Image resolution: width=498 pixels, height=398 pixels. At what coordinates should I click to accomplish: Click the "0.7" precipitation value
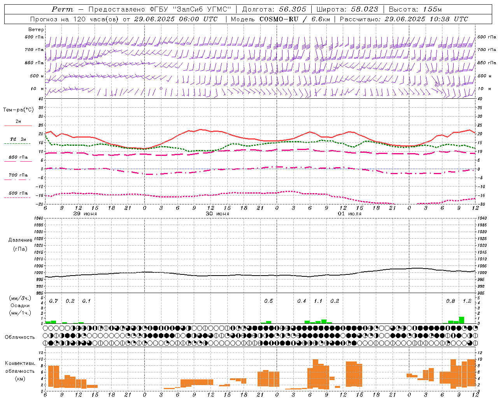click(x=54, y=301)
